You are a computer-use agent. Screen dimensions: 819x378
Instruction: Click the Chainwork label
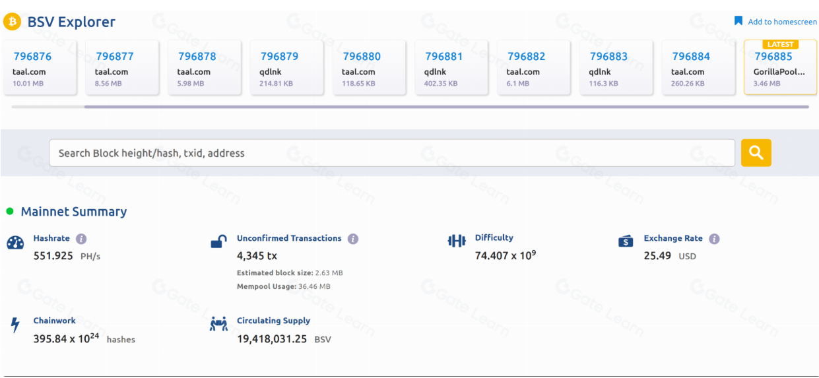click(55, 321)
